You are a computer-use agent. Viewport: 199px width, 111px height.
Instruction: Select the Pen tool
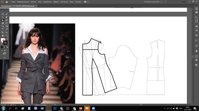[7, 17]
